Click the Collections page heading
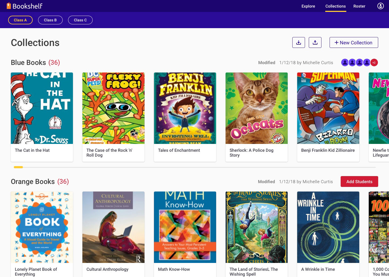Viewport: 389px width, 277px height. [35, 43]
